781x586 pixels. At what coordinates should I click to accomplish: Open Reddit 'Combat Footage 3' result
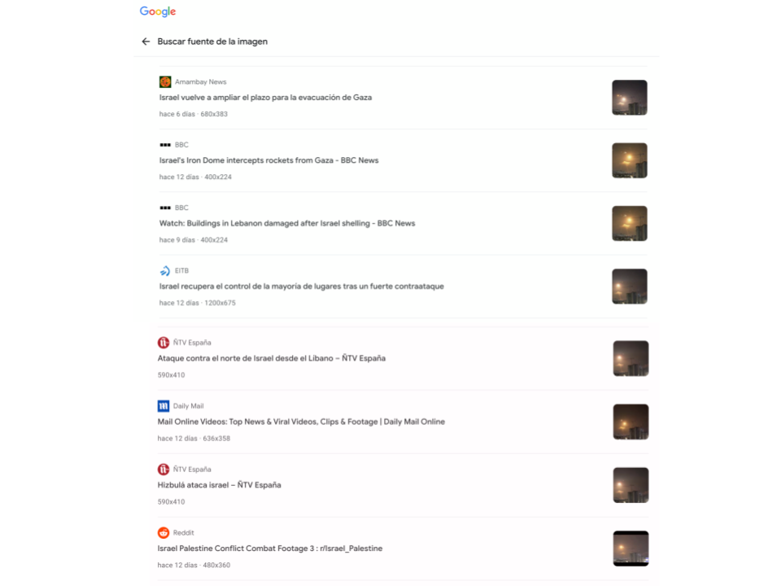(x=270, y=548)
